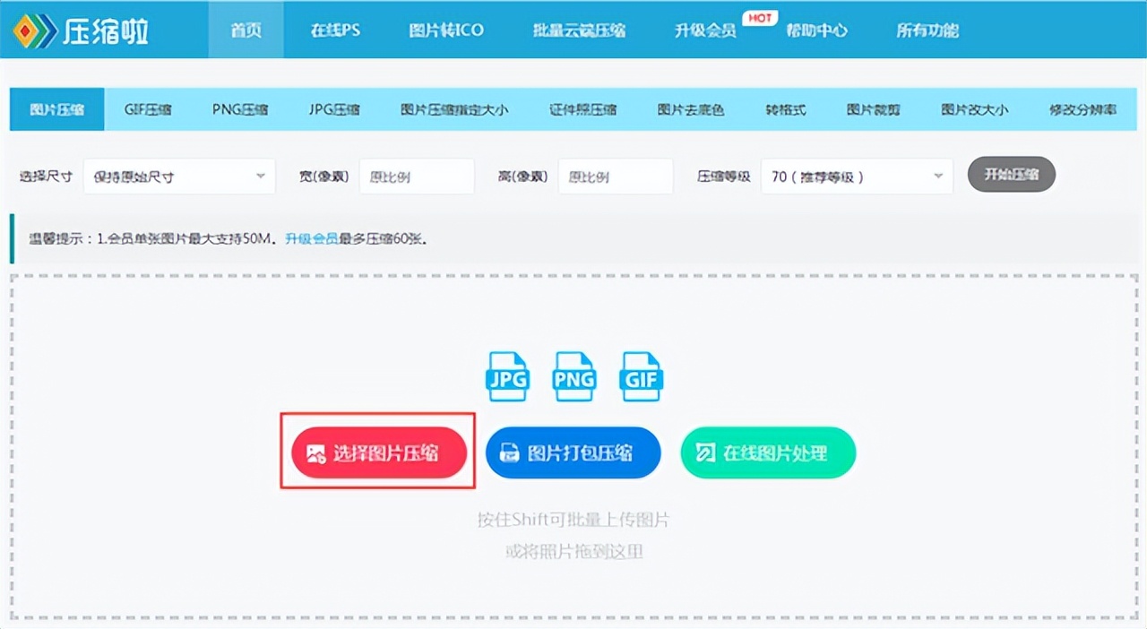Switch to the GIF压缩 tab
The height and width of the screenshot is (629, 1147).
[148, 108]
